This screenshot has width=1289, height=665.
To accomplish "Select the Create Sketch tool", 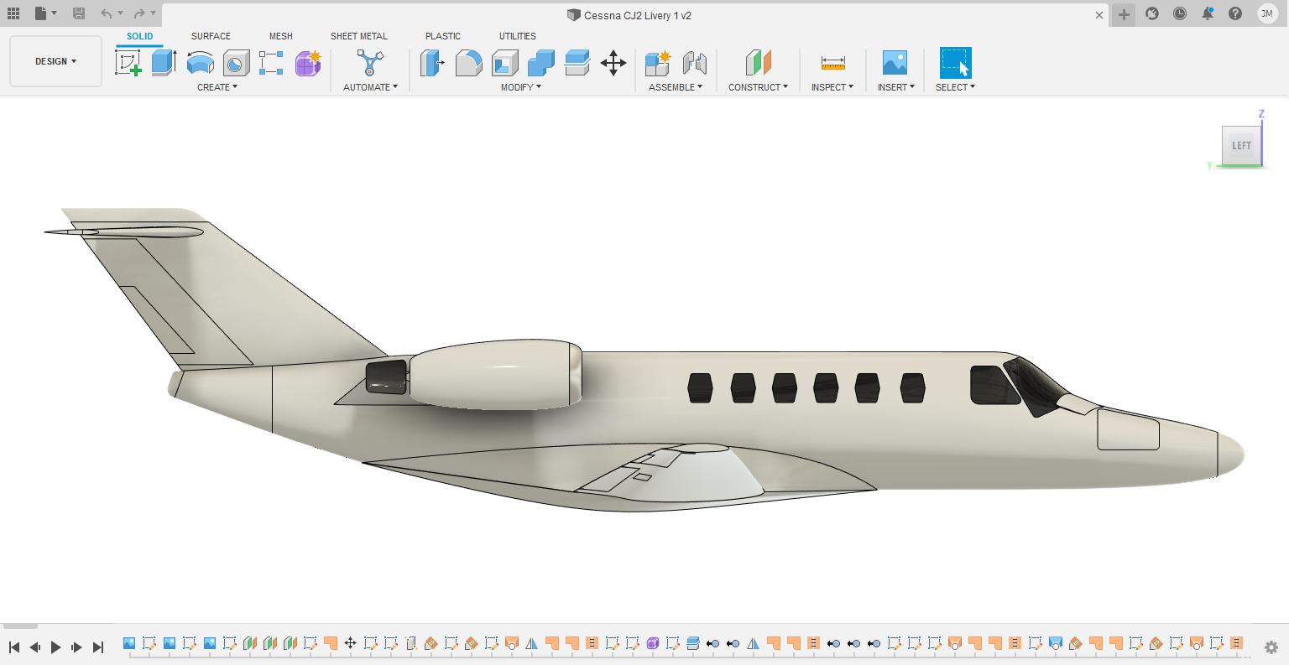I will [x=128, y=63].
